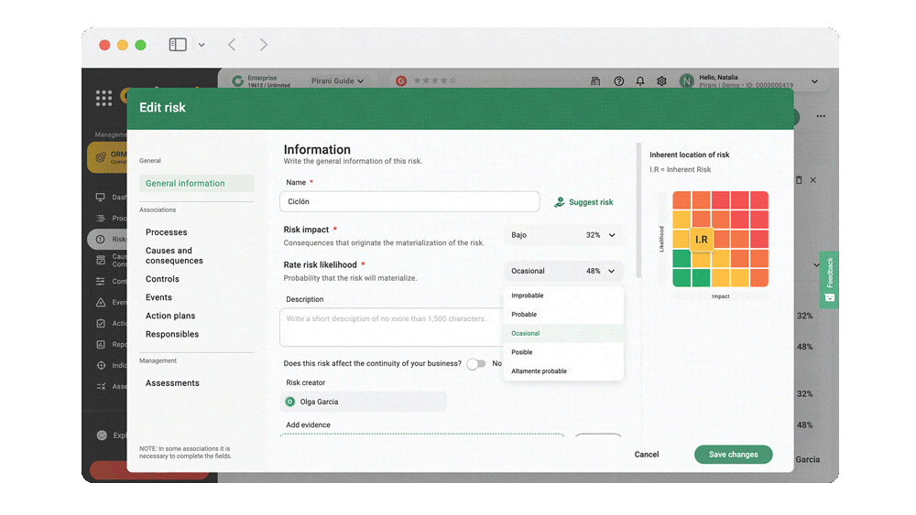Click the Suggest risk hand icon
916x515 pixels.
pos(560,202)
